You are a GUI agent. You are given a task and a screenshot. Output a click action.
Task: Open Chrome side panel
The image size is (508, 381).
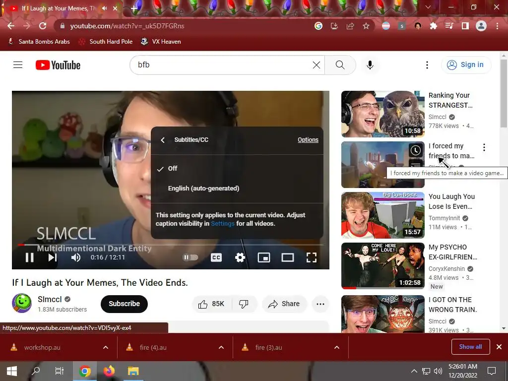point(465,26)
